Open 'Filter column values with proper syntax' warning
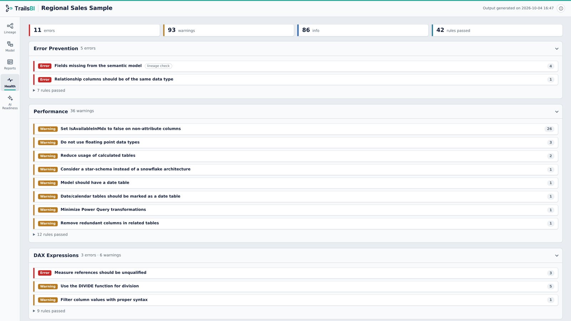571x321 pixels. click(x=295, y=300)
